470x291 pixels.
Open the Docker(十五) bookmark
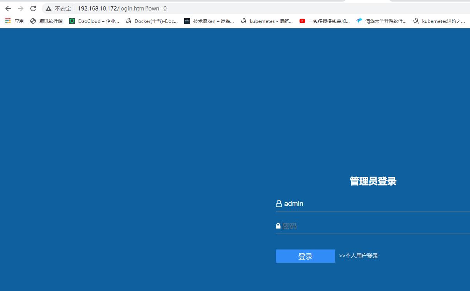(151, 21)
